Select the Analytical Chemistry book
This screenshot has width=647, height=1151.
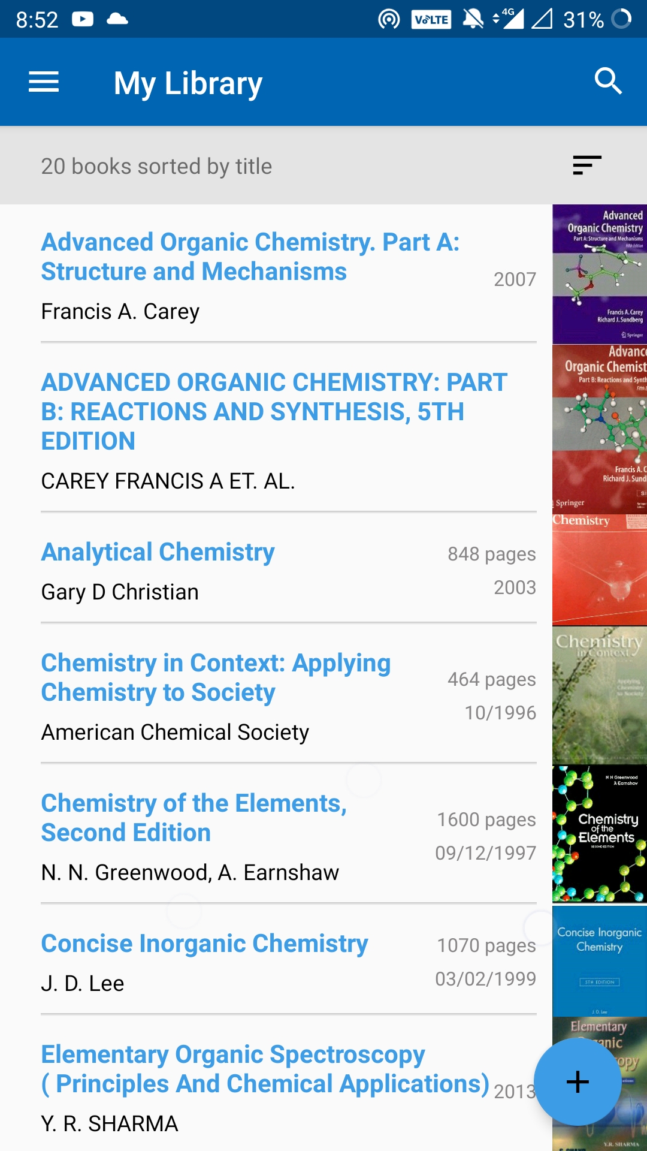(x=158, y=552)
